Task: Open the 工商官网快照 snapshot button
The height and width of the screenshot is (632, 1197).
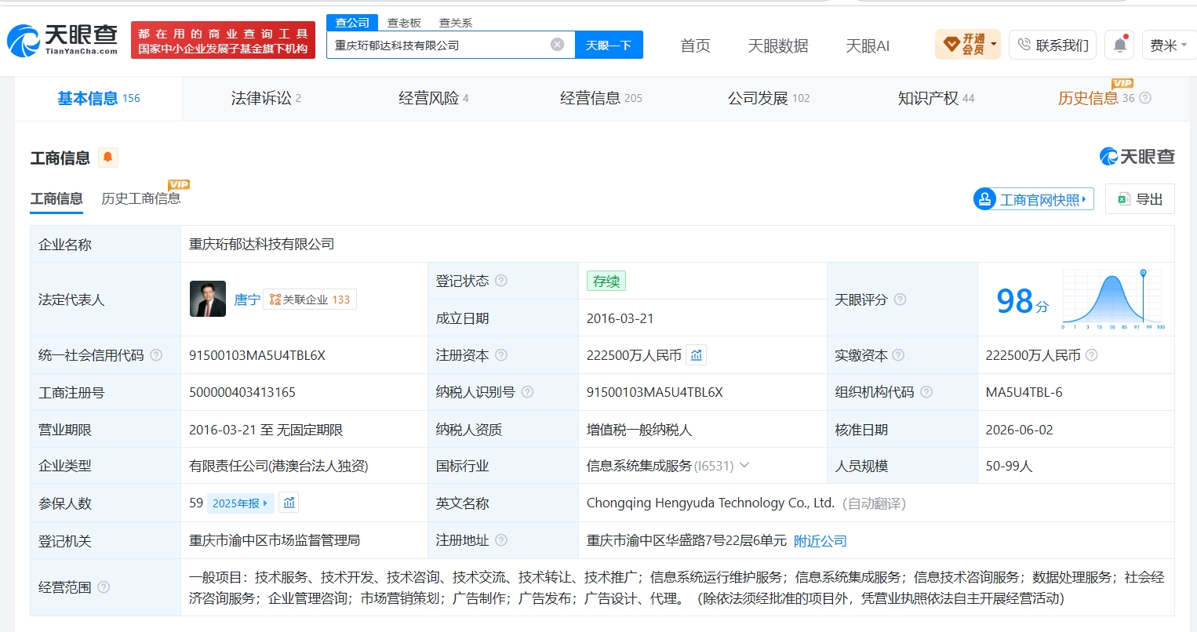Action: point(1033,199)
